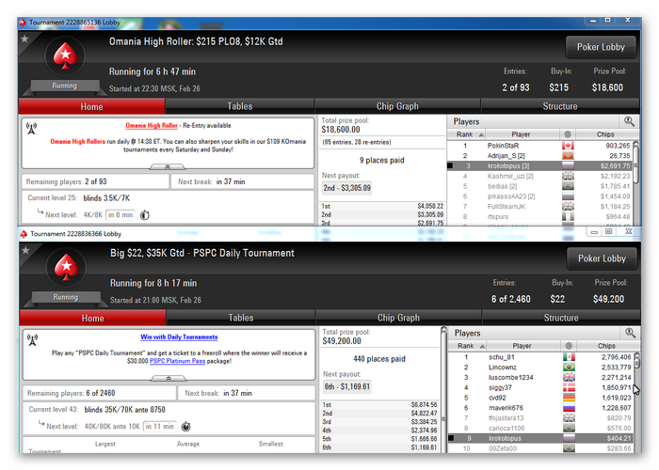The image size is (659, 470).
Task: Click level timer clock icon in Omania lobby
Action: [145, 215]
